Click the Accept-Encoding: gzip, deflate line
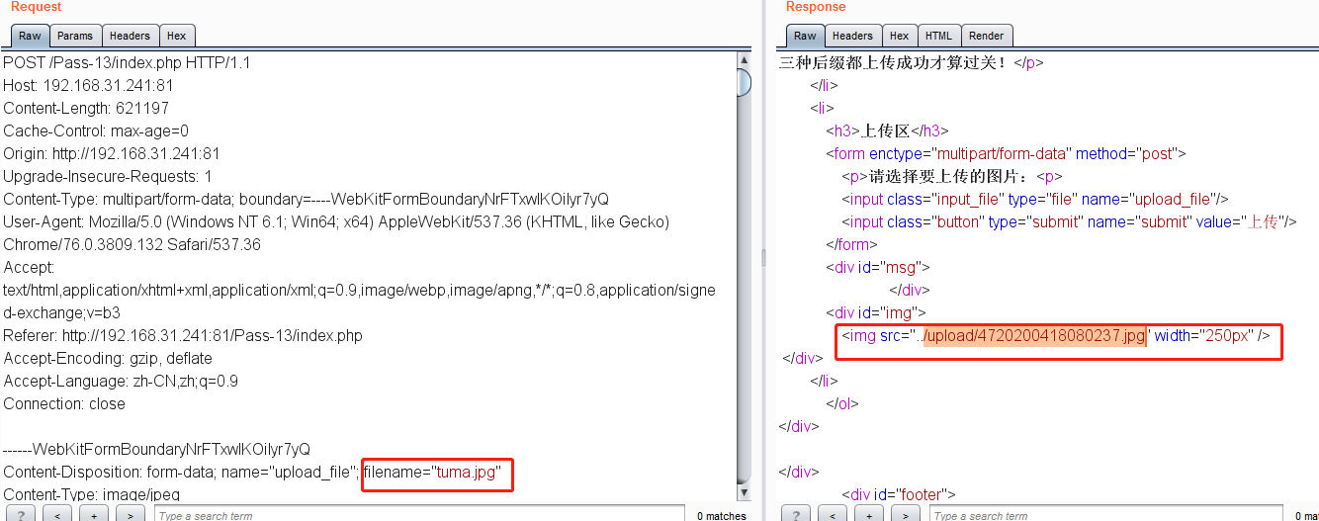Viewport: 1319px width, 521px height. [x=108, y=358]
